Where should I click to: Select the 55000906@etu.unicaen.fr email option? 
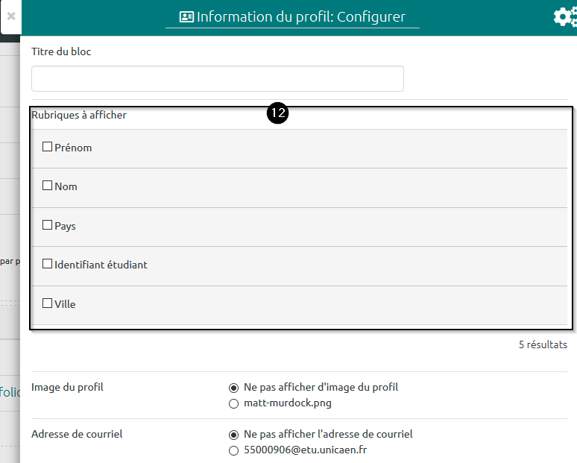pyautogui.click(x=234, y=450)
